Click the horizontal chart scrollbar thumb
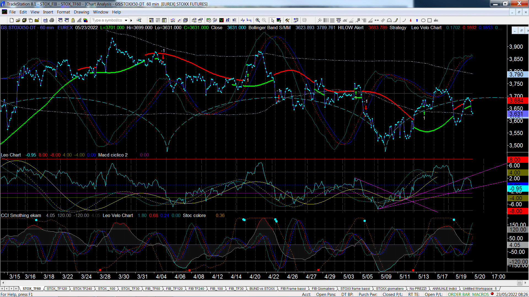Image resolution: width=529 pixels, height=297 pixels. click(520, 283)
